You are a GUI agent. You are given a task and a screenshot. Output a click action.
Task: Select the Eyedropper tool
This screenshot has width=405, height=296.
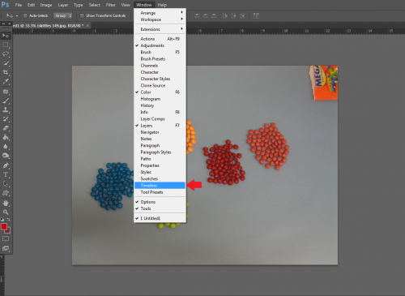click(6, 82)
